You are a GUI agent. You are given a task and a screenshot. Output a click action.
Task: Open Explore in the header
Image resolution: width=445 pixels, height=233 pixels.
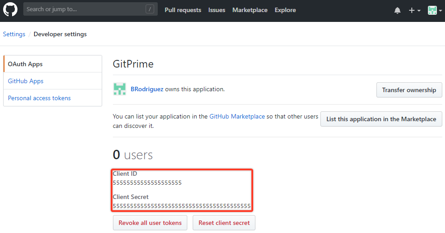285,10
